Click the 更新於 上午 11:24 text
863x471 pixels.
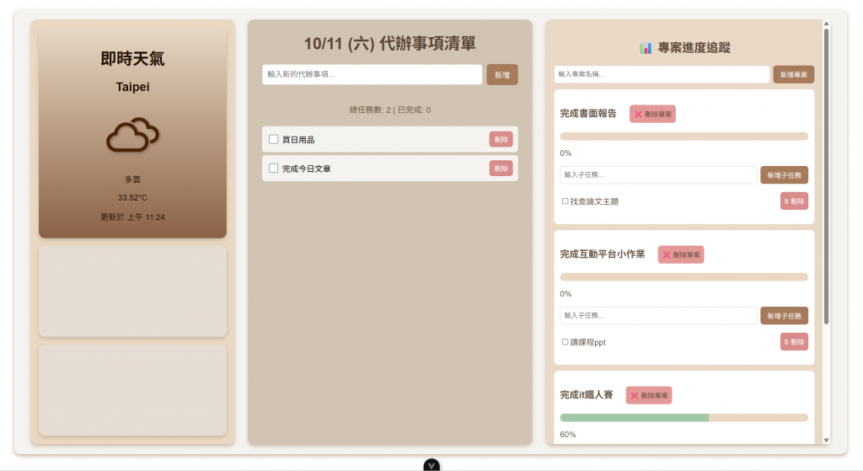pos(132,217)
